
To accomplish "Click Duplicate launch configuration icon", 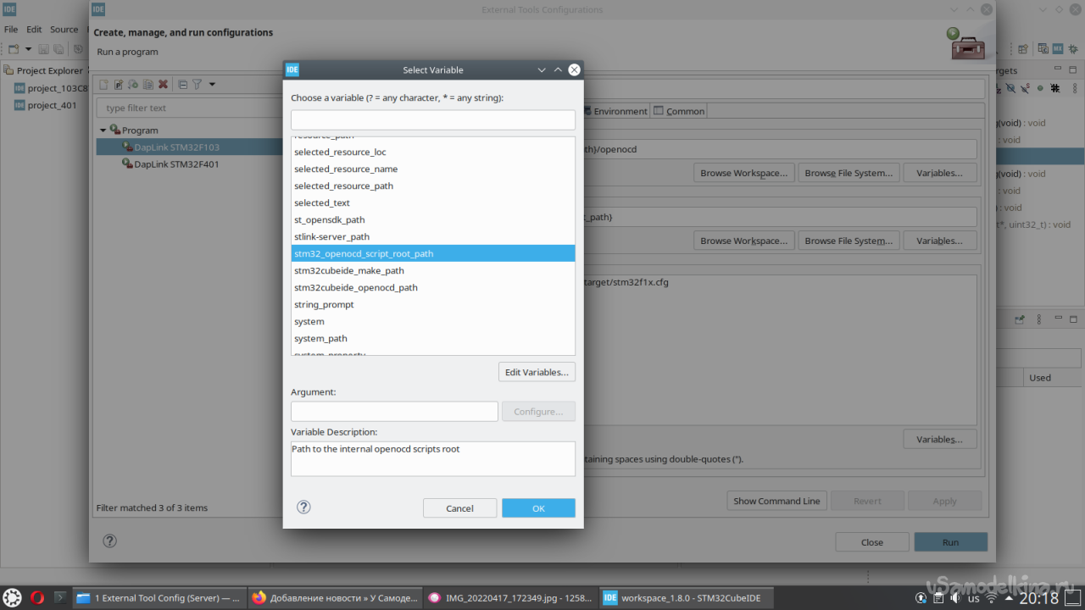I will click(x=147, y=85).
